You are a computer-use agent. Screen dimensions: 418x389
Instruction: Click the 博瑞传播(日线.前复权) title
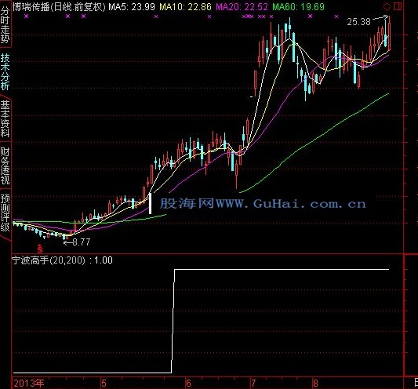(x=59, y=6)
